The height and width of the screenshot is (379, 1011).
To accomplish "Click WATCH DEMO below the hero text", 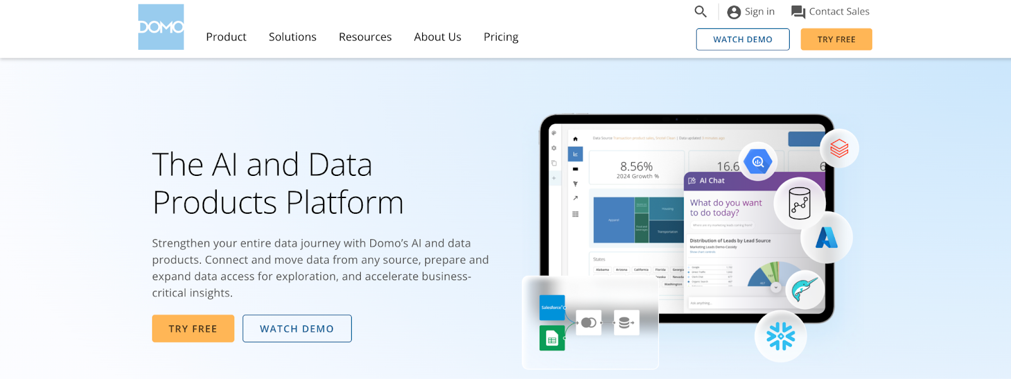I will [x=297, y=329].
